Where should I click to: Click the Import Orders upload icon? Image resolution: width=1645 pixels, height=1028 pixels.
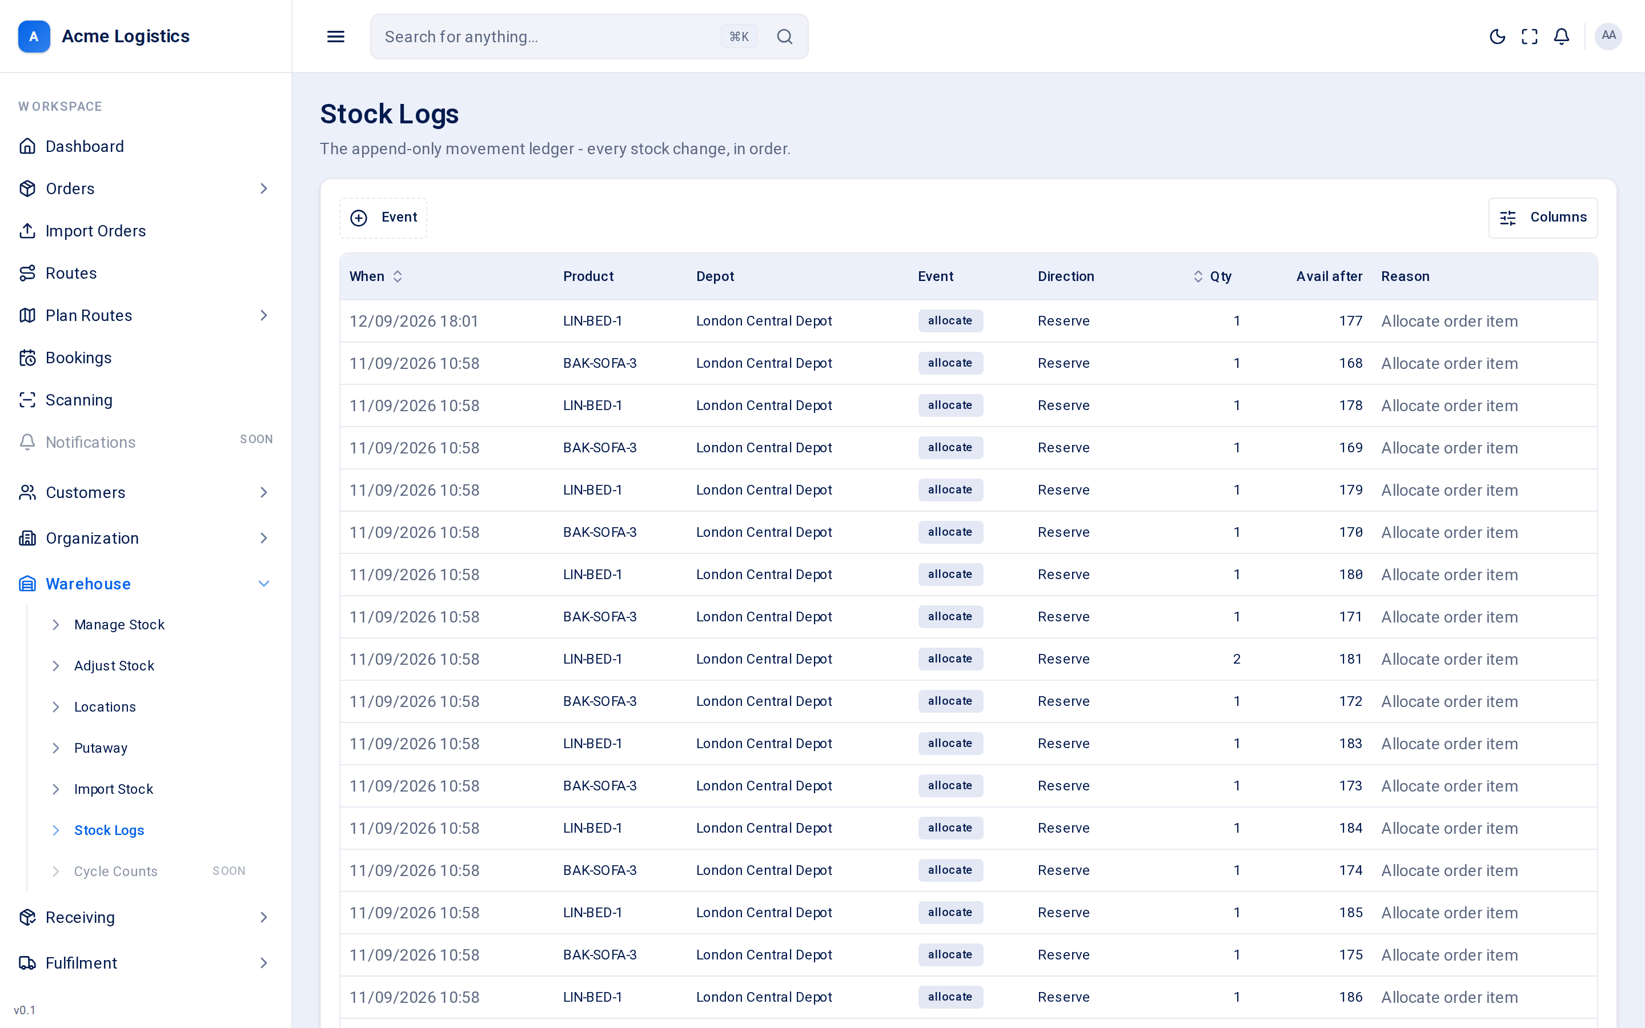27,231
